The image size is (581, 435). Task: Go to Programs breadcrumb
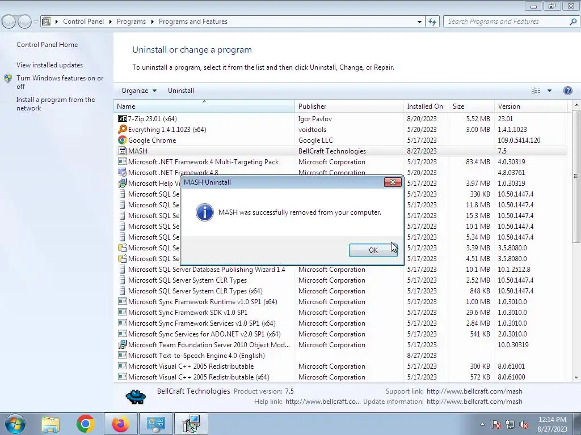[x=131, y=22]
